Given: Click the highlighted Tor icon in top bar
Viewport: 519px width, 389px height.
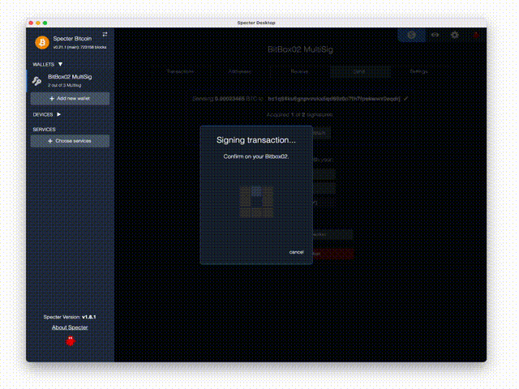Looking at the screenshot, I should 411,35.
